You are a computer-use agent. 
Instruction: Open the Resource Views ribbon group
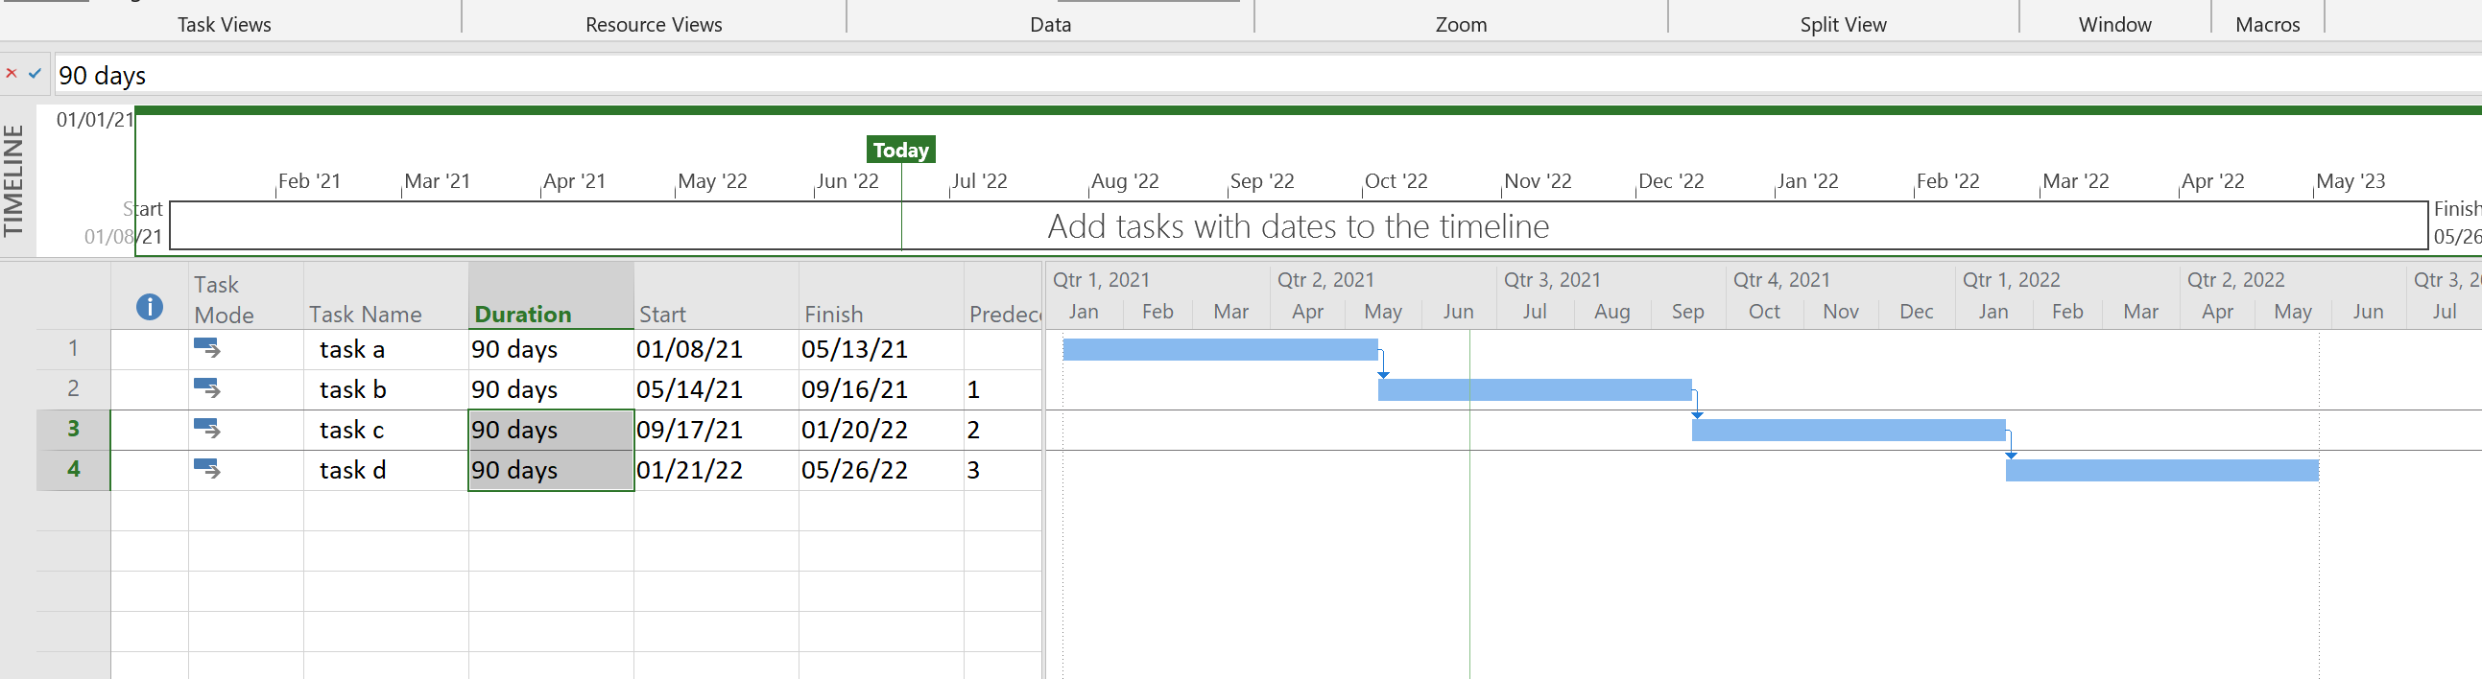(x=654, y=25)
